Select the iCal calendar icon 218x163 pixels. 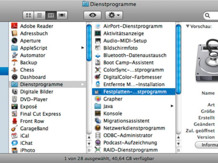(x=14, y=136)
